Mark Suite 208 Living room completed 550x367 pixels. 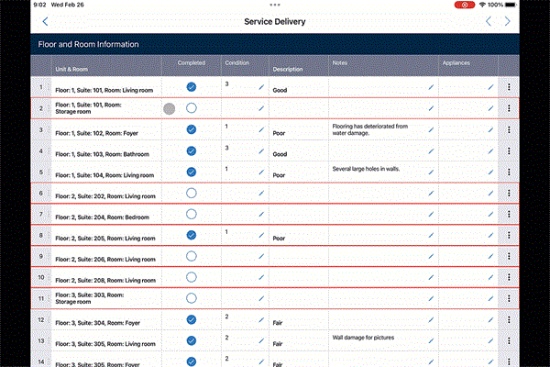(x=192, y=277)
